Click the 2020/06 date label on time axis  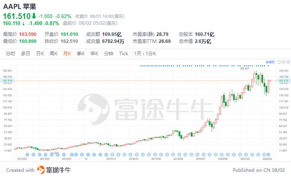click(223, 159)
